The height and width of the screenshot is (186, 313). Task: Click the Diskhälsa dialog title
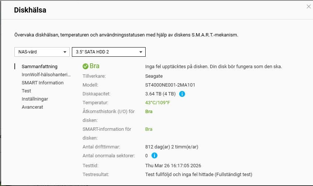(30, 10)
